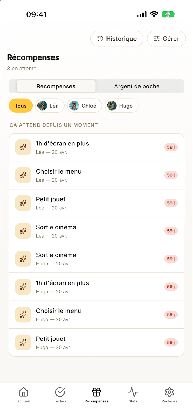Open Hugo's Petit jouet reward row
193x420 pixels.
pos(97,343)
